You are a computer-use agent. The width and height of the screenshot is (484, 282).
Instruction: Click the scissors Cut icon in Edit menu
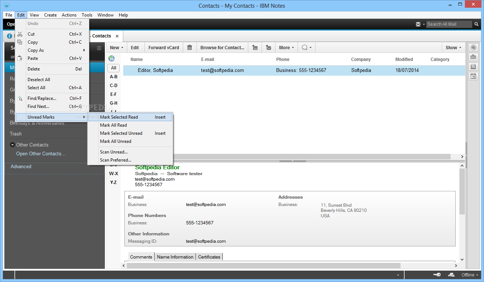tap(20, 34)
